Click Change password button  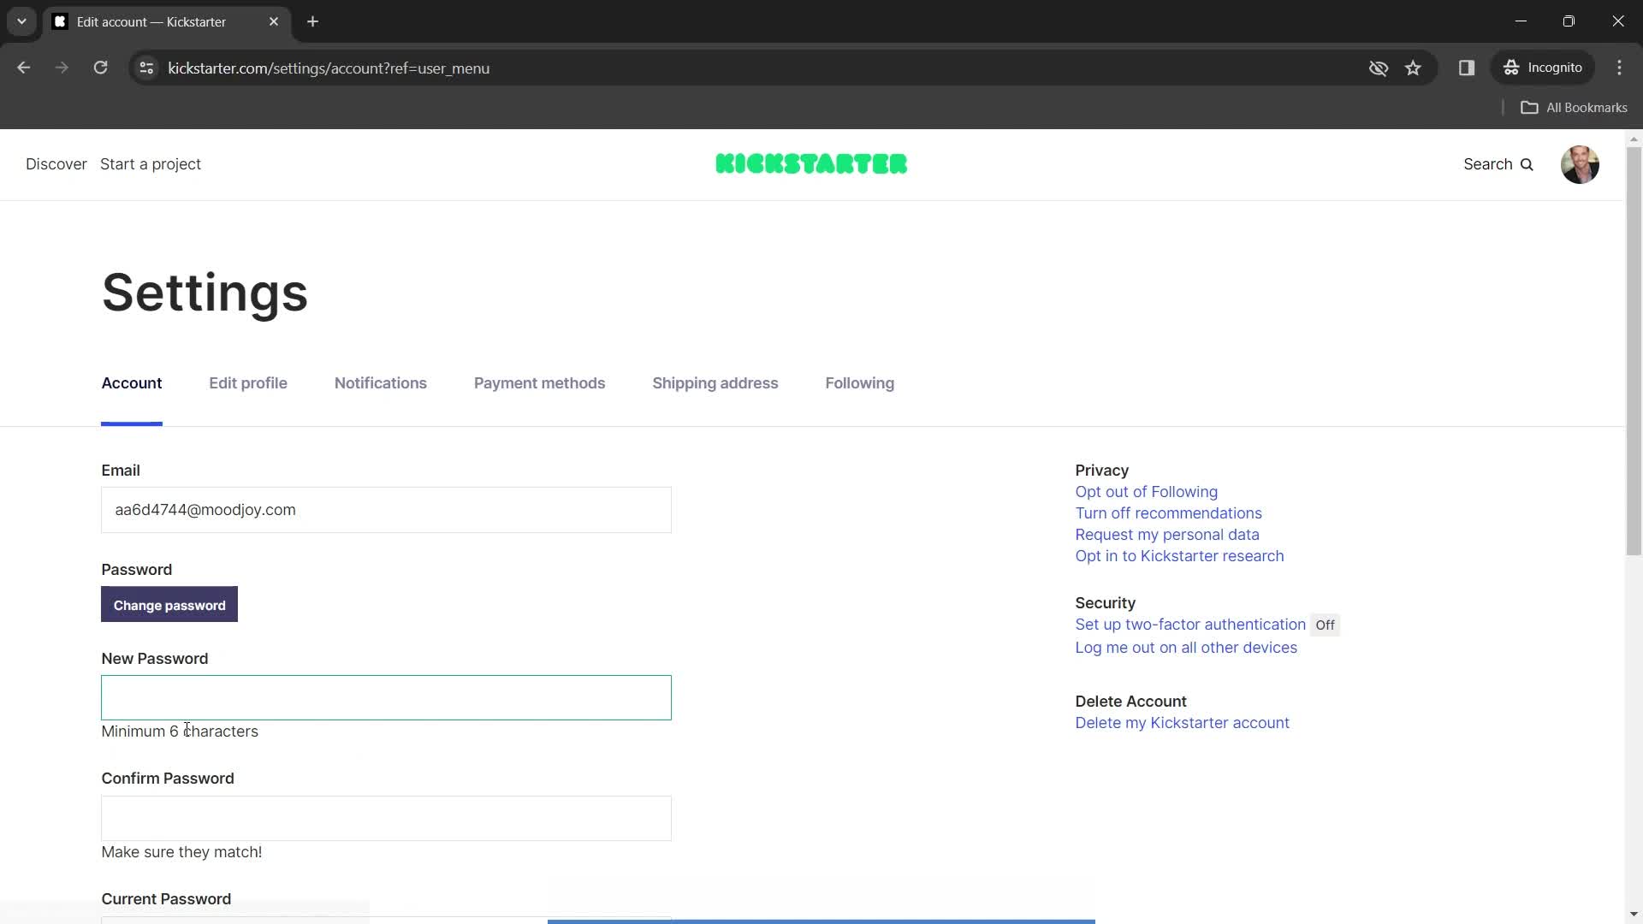pos(169,605)
